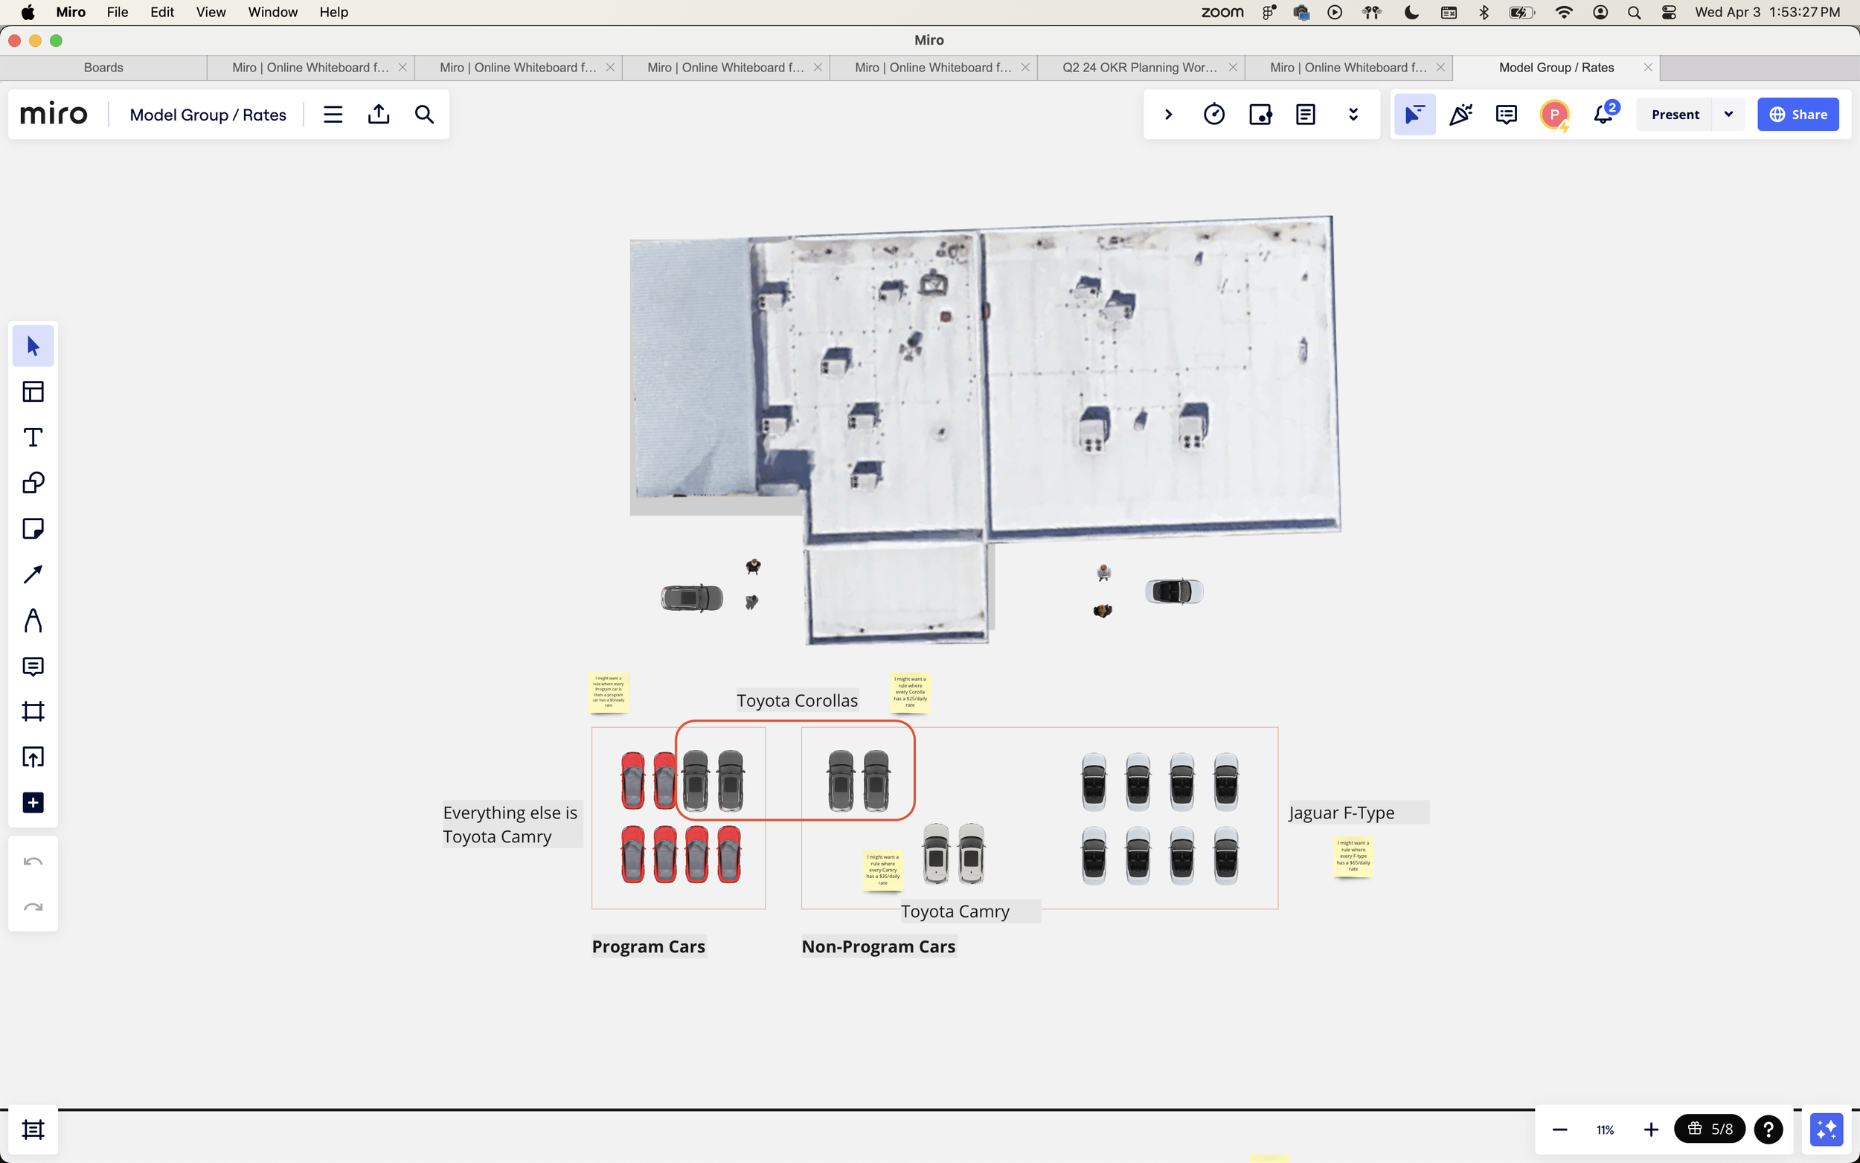
Task: Click the Present button
Action: (x=1675, y=115)
